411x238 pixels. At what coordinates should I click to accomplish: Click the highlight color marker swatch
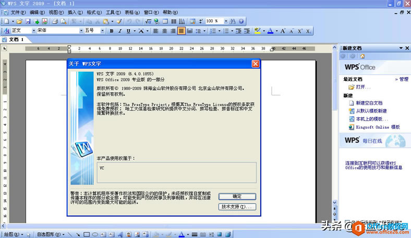[258, 31]
